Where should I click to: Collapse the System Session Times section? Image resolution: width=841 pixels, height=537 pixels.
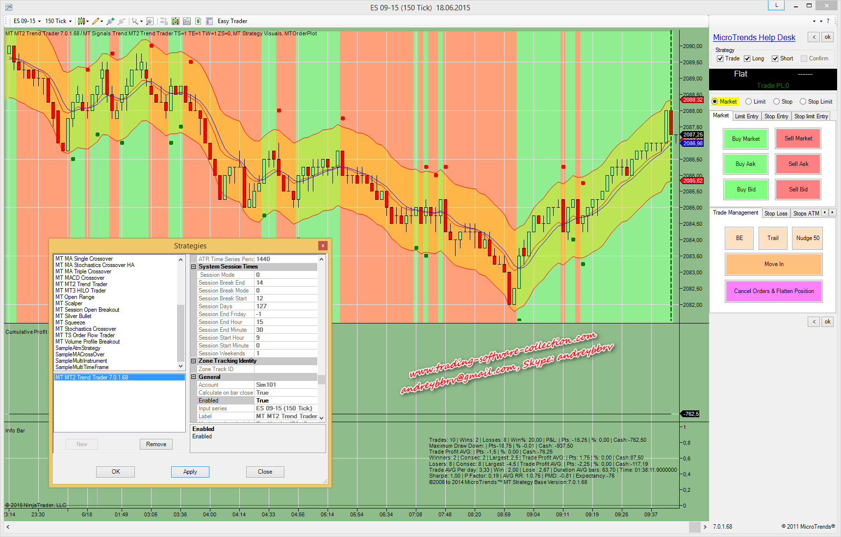pyautogui.click(x=194, y=267)
